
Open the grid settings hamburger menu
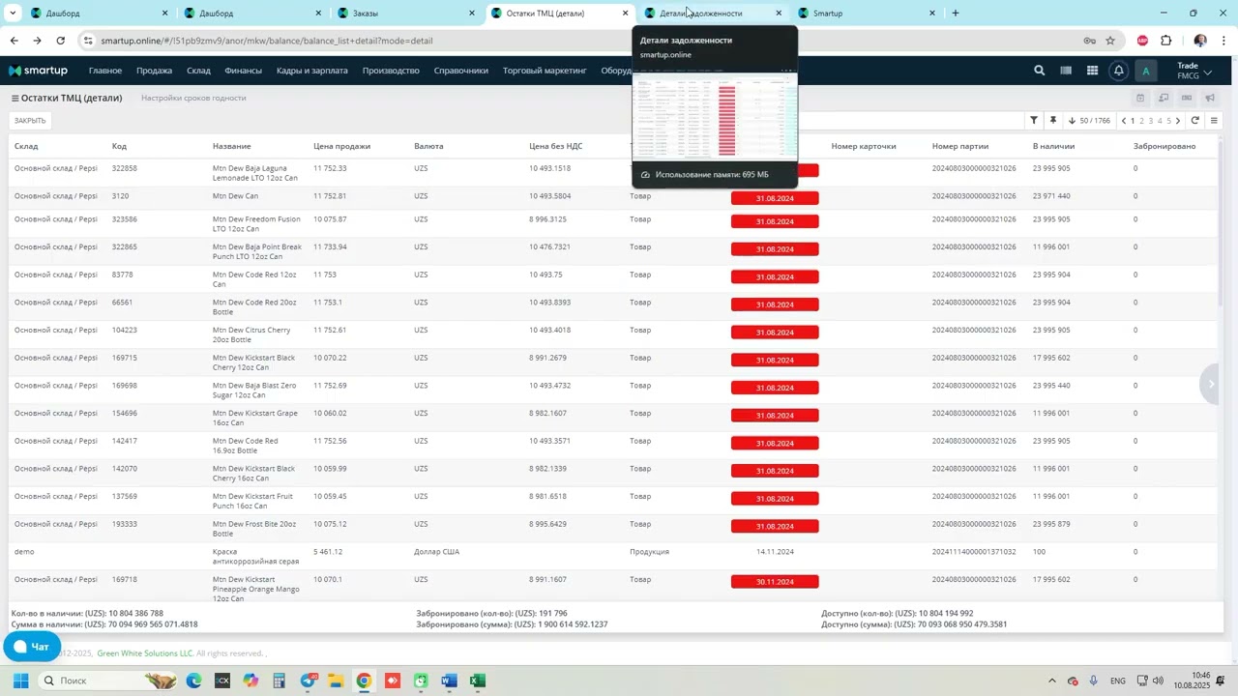(x=1215, y=121)
